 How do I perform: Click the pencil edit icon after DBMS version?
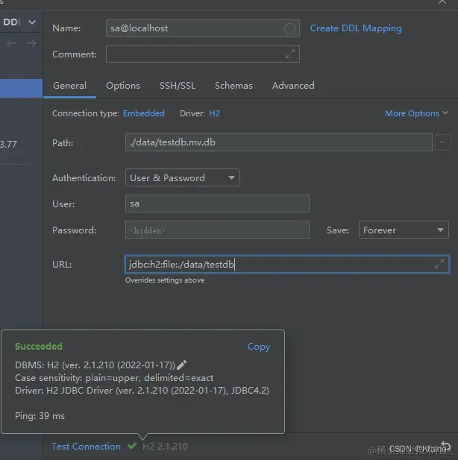[x=181, y=365]
